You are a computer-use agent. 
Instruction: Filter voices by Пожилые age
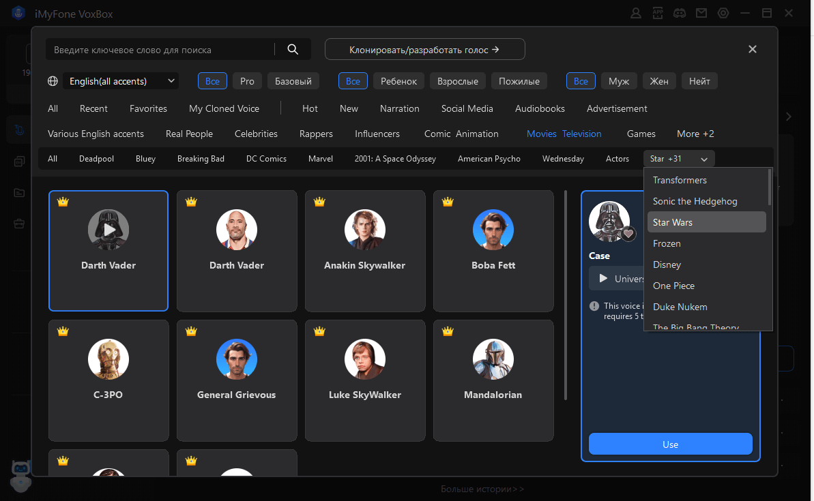[x=519, y=81]
